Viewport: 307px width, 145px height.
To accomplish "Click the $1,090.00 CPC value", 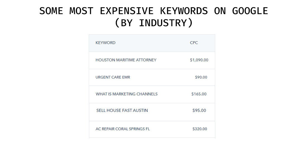I will (199, 60).
